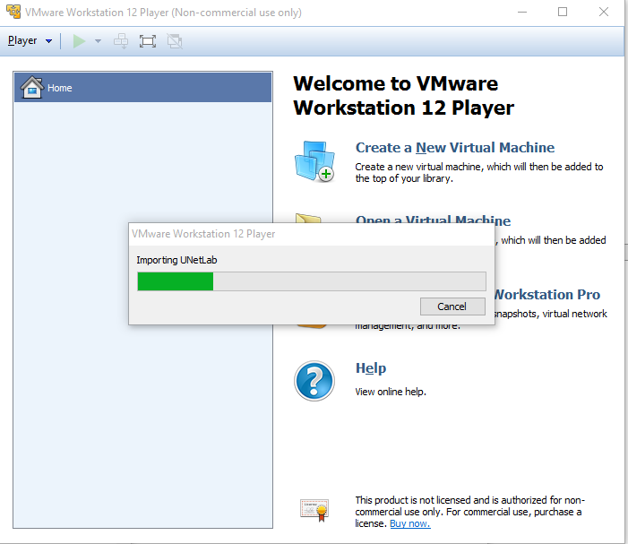The width and height of the screenshot is (628, 544).
Task: Click the VMware logo in title bar
Action: [13, 12]
